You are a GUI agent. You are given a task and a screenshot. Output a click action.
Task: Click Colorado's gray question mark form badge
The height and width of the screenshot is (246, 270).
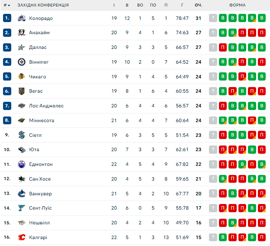click(x=213, y=18)
